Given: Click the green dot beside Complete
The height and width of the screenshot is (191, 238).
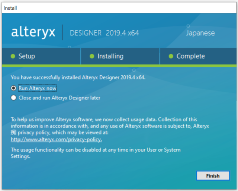Looking at the screenshot, I should 171,56.
